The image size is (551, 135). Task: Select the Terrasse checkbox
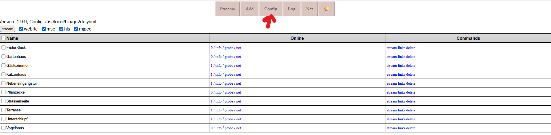coord(3,110)
